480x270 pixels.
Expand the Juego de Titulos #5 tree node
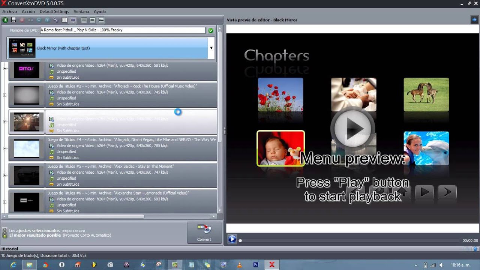(5, 175)
